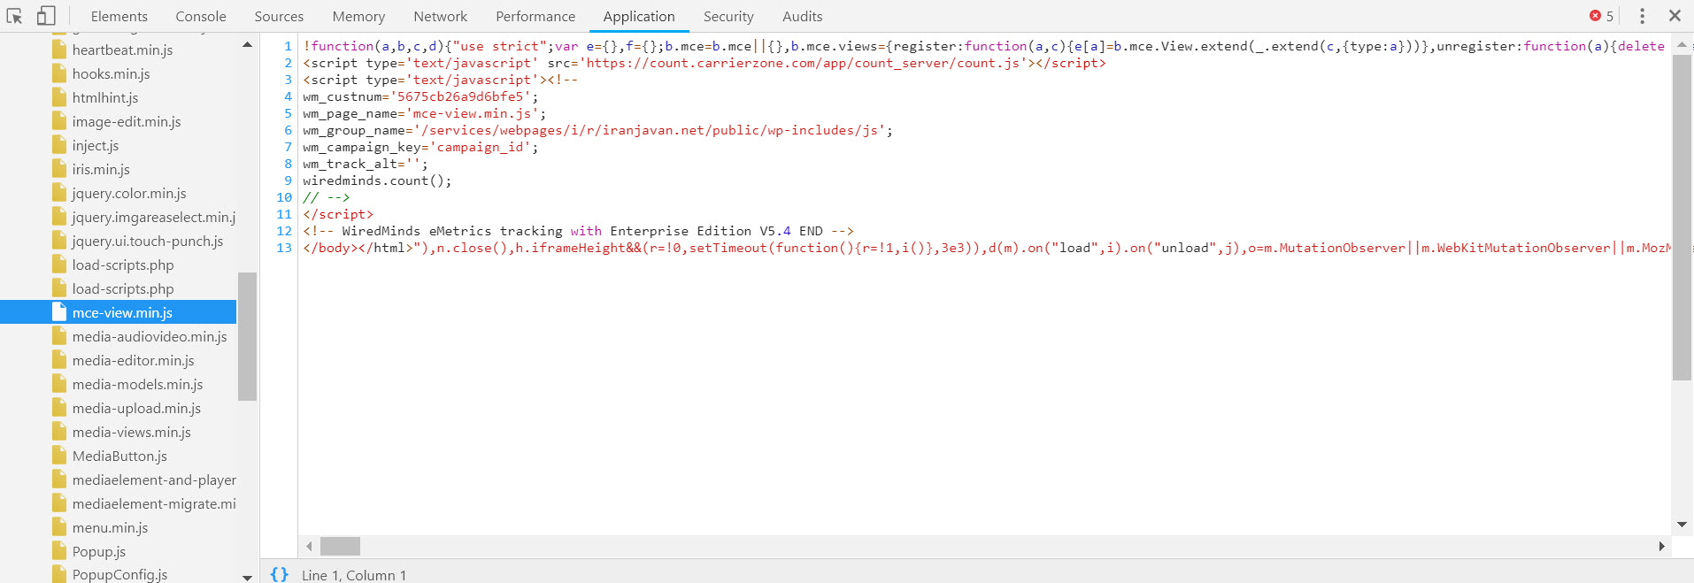
Task: Open media-editor.min.js file
Action: tap(134, 360)
